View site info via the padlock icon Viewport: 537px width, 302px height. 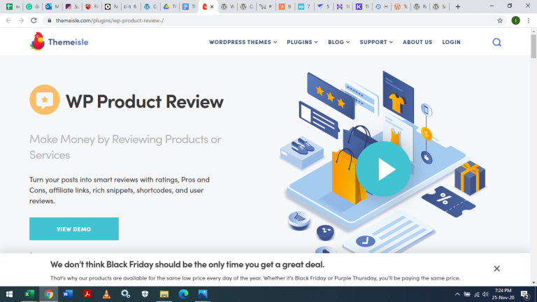click(x=50, y=20)
